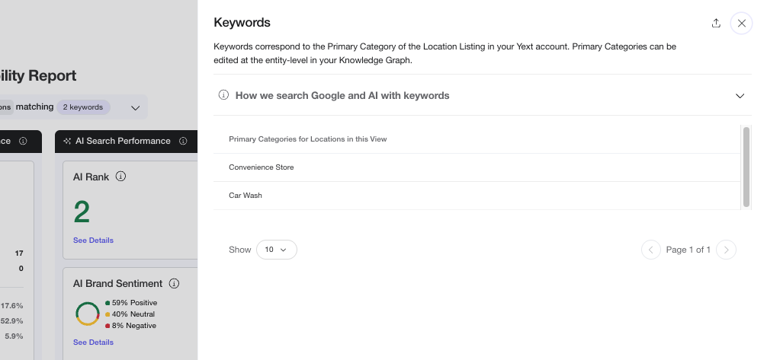This screenshot has width=767, height=360.
Task: Open the matching keywords filter dropdown chevron
Action: 135,107
